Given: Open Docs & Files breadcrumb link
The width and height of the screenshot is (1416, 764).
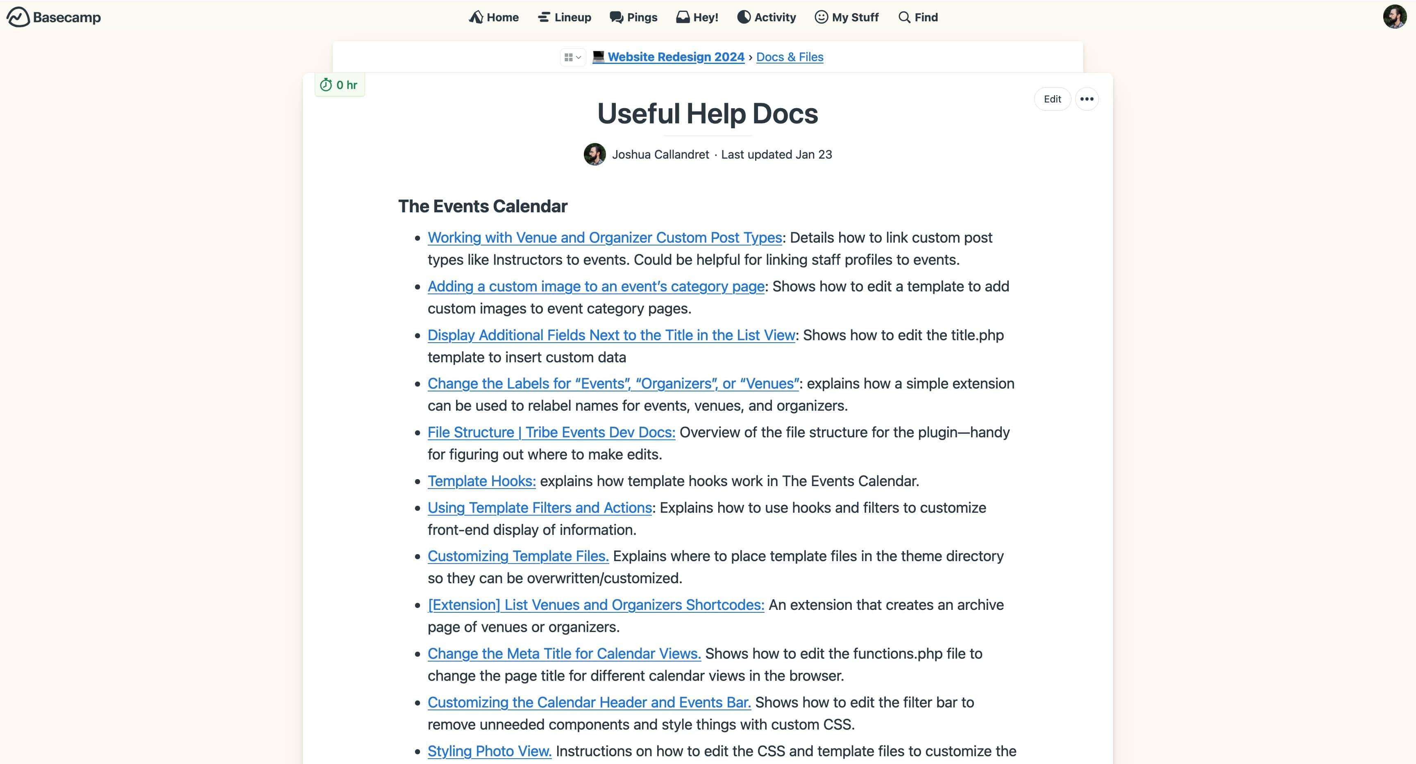Looking at the screenshot, I should click(790, 57).
